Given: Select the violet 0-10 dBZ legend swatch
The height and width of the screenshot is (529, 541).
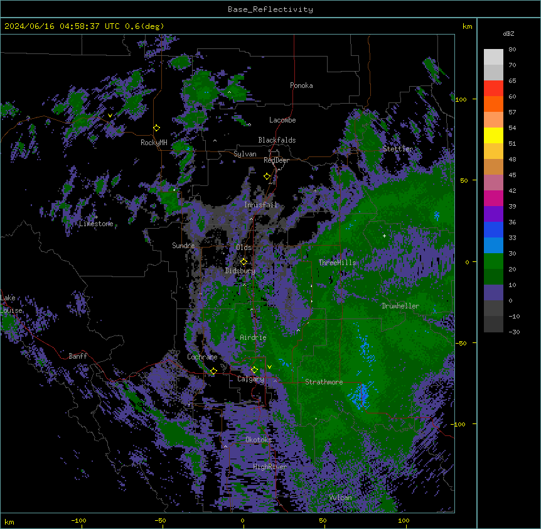Looking at the screenshot, I should (493, 293).
